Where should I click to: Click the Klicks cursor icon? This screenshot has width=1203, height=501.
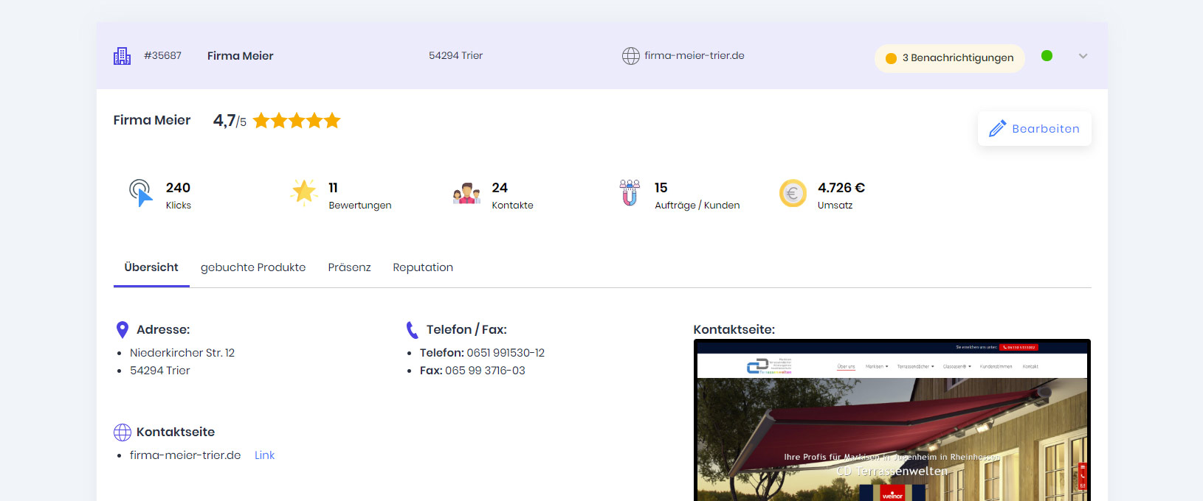pos(140,193)
